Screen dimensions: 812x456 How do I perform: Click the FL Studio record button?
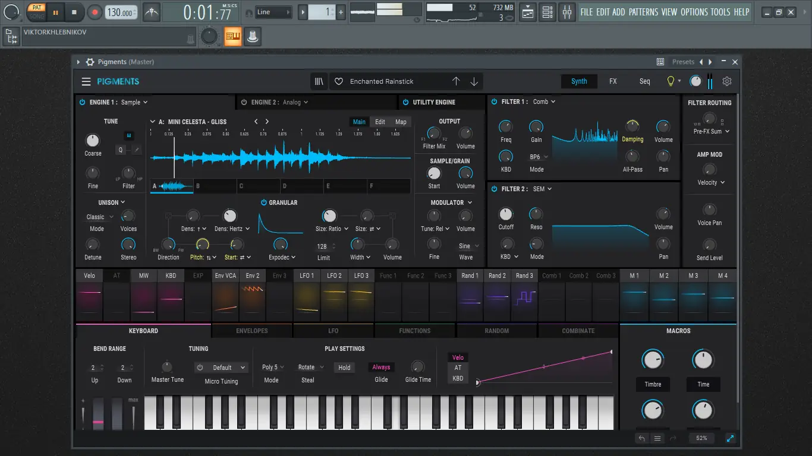click(x=95, y=12)
